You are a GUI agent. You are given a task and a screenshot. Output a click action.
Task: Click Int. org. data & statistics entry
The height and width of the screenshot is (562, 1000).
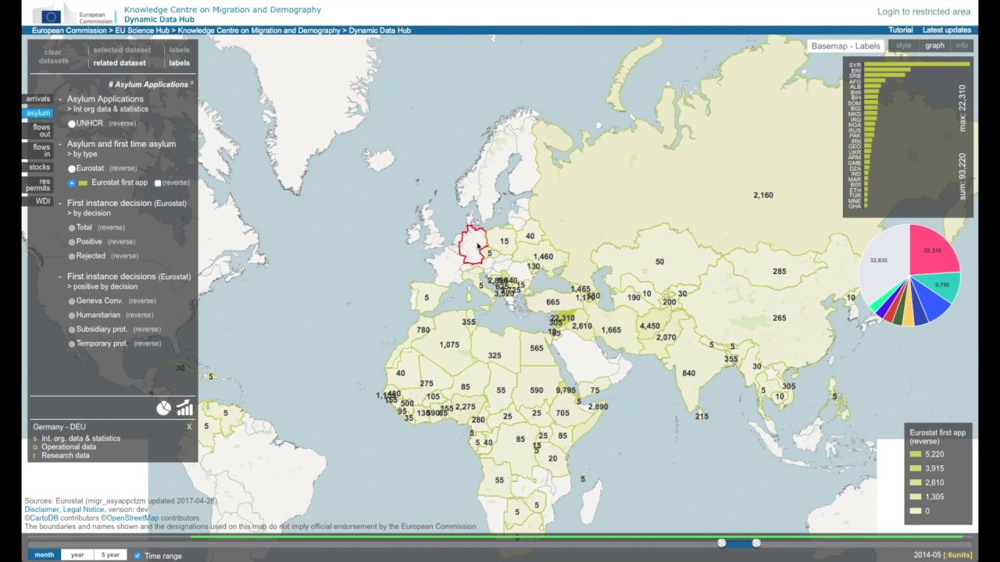point(80,439)
